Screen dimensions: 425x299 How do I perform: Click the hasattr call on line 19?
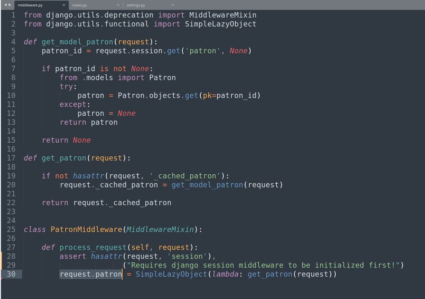click(x=89, y=176)
